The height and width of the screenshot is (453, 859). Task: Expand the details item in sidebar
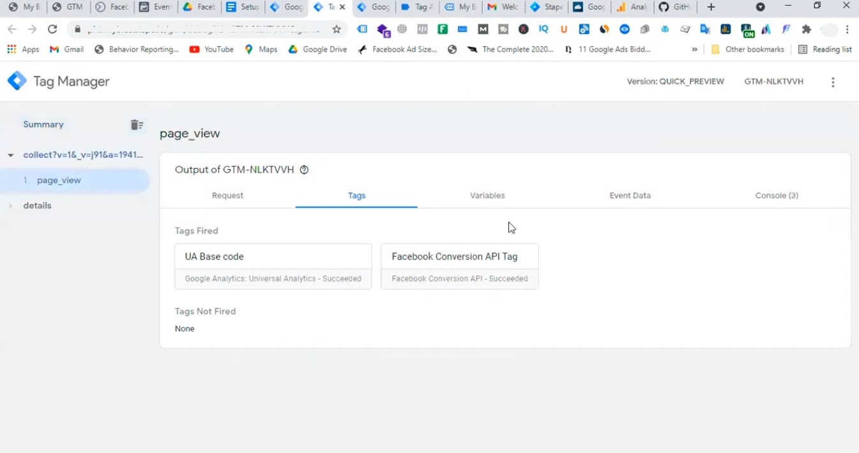[x=11, y=206]
